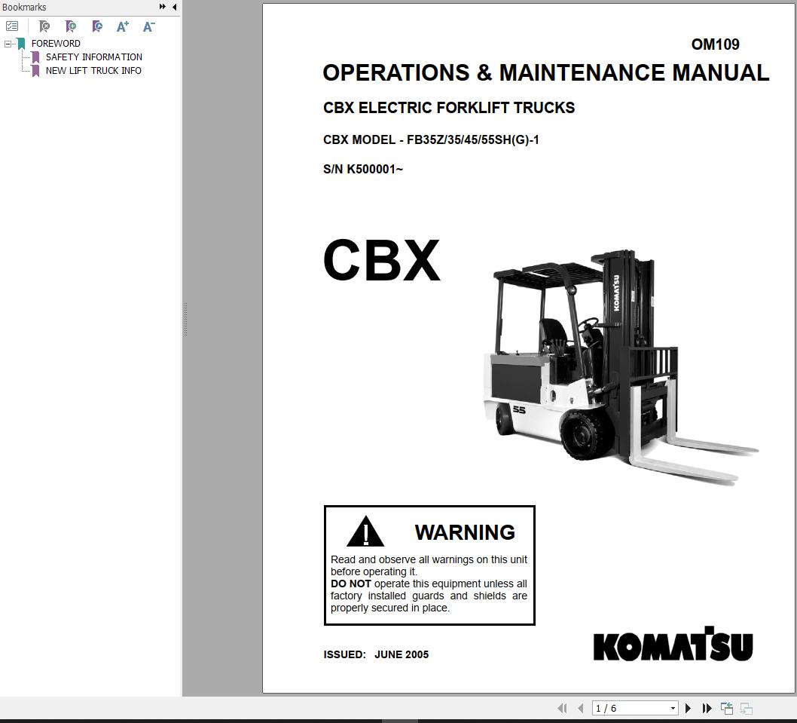Go to the next page

(688, 708)
